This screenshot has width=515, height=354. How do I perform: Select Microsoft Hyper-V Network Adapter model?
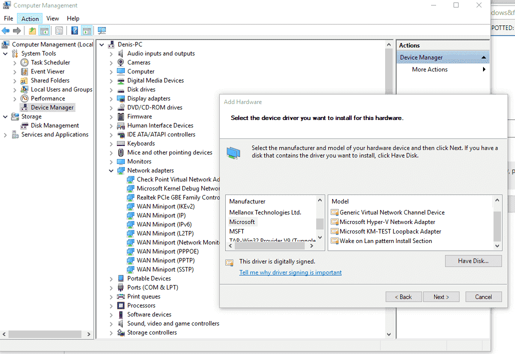point(387,222)
